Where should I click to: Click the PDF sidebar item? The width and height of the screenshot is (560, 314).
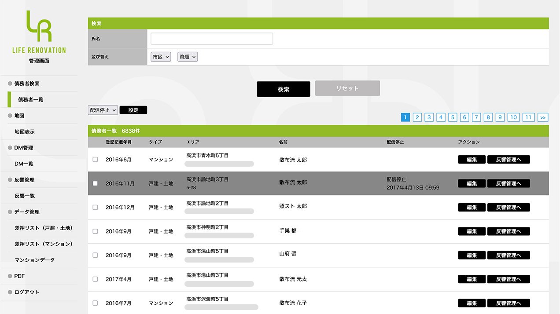(x=19, y=276)
